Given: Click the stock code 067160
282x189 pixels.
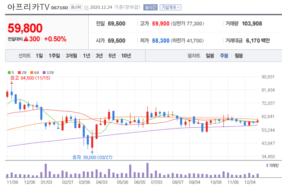Looking at the screenshot, I should (59, 8).
